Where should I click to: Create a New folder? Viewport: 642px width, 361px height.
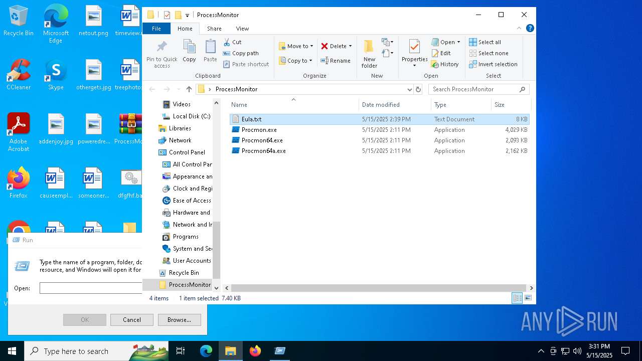coord(369,54)
